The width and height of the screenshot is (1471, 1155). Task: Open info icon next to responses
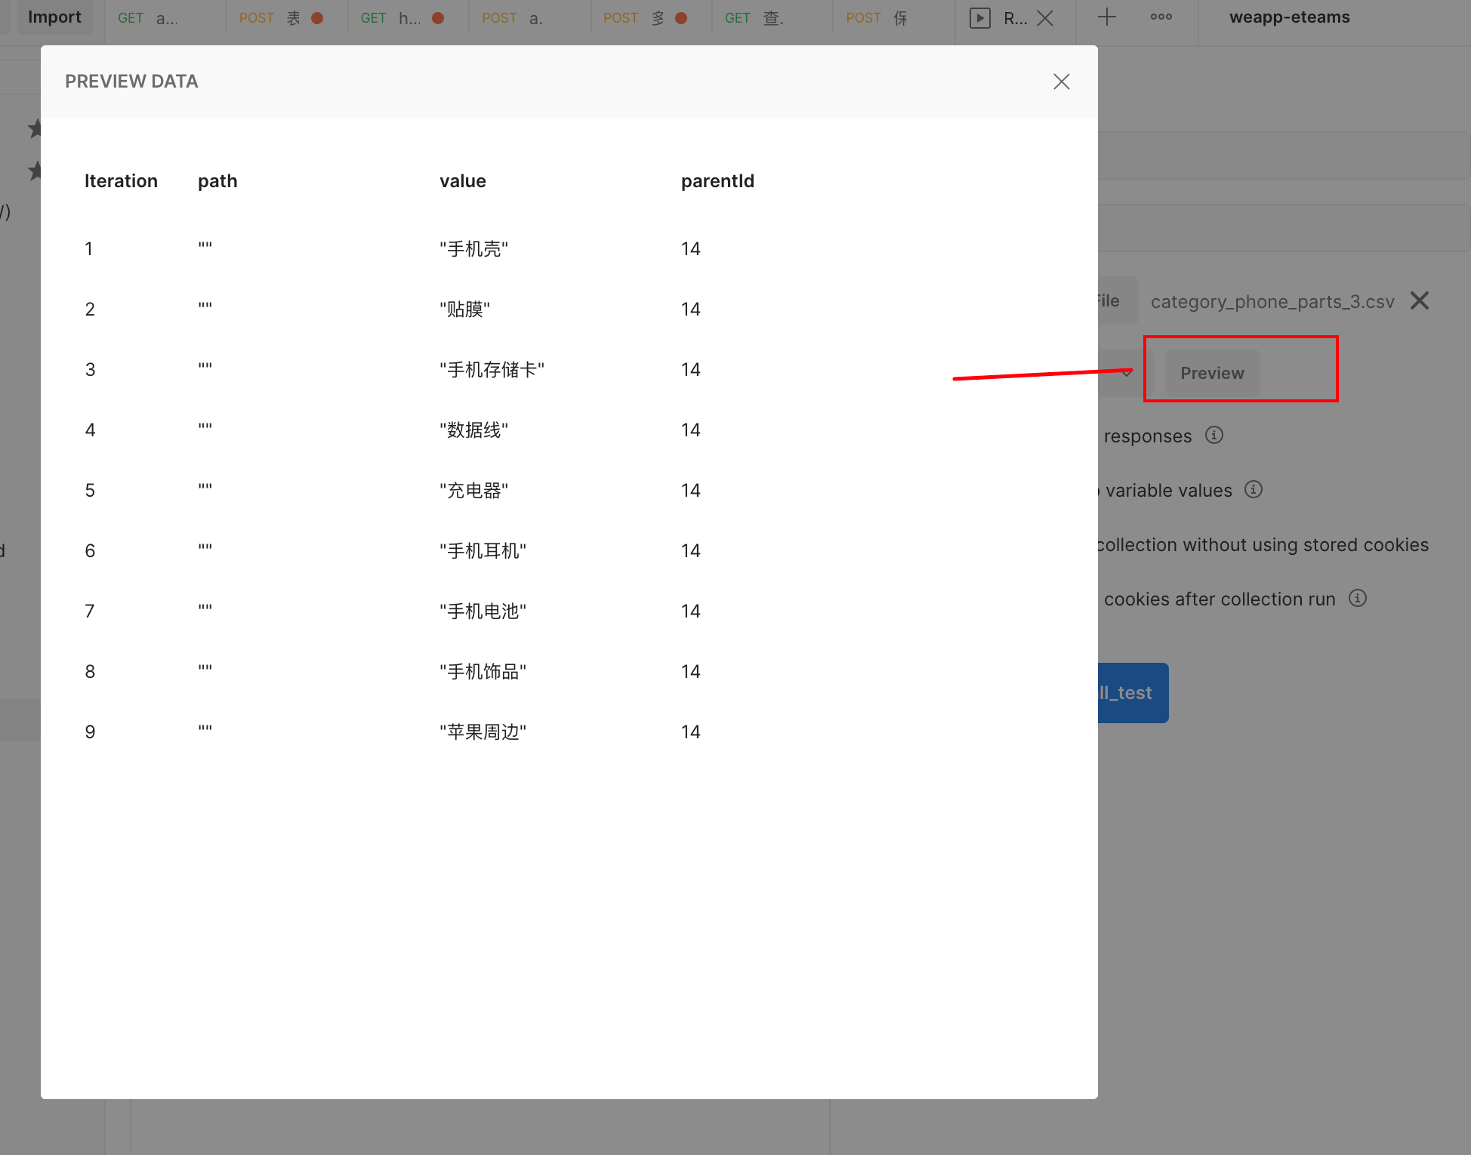tap(1213, 436)
